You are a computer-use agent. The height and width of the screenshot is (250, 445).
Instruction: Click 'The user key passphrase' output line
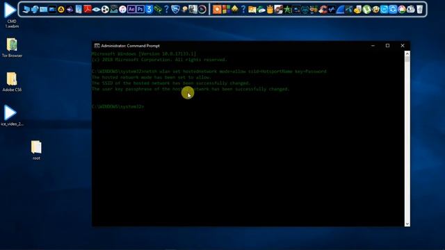191,89
